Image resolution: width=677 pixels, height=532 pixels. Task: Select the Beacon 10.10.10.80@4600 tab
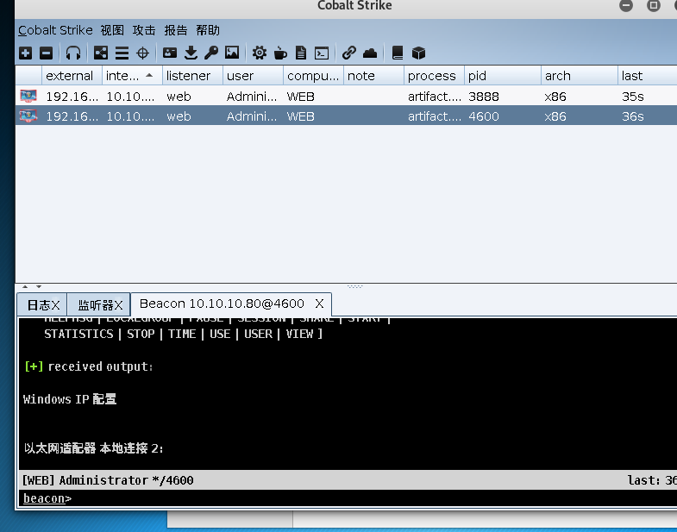222,304
